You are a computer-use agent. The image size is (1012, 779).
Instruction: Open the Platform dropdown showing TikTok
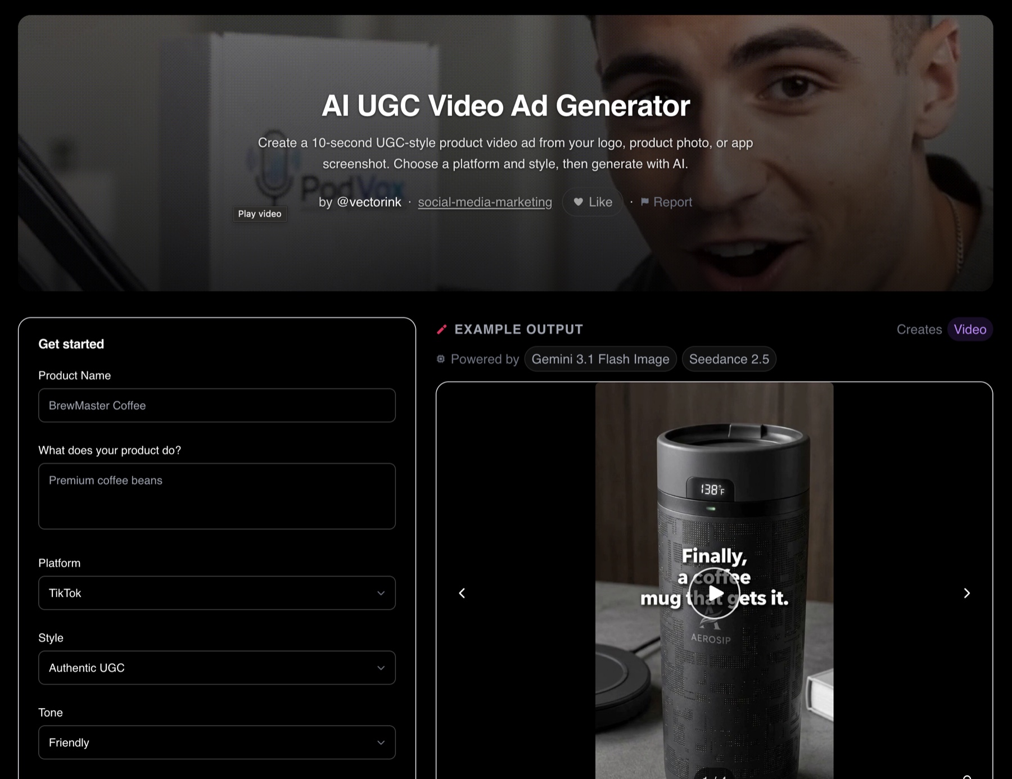217,593
